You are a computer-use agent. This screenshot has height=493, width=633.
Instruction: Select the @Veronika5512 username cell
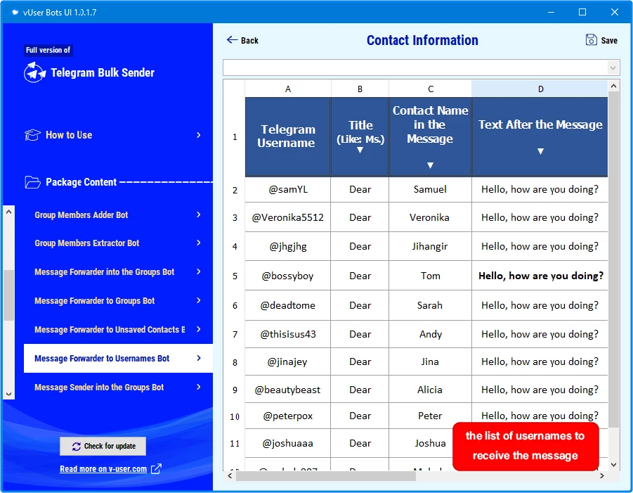click(288, 217)
